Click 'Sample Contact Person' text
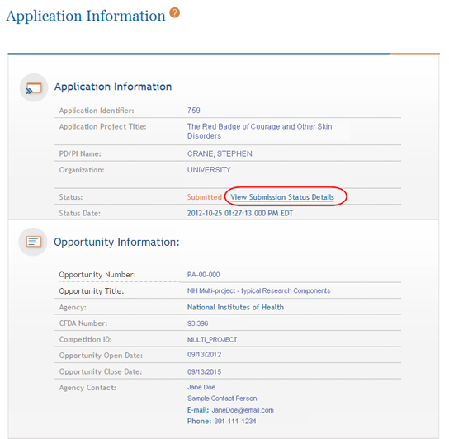 [x=222, y=399]
